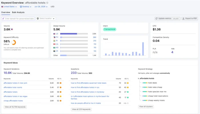Viewport: 200px width, 114px height.
Task: Click Export to PDF button
Action: coord(190,18)
